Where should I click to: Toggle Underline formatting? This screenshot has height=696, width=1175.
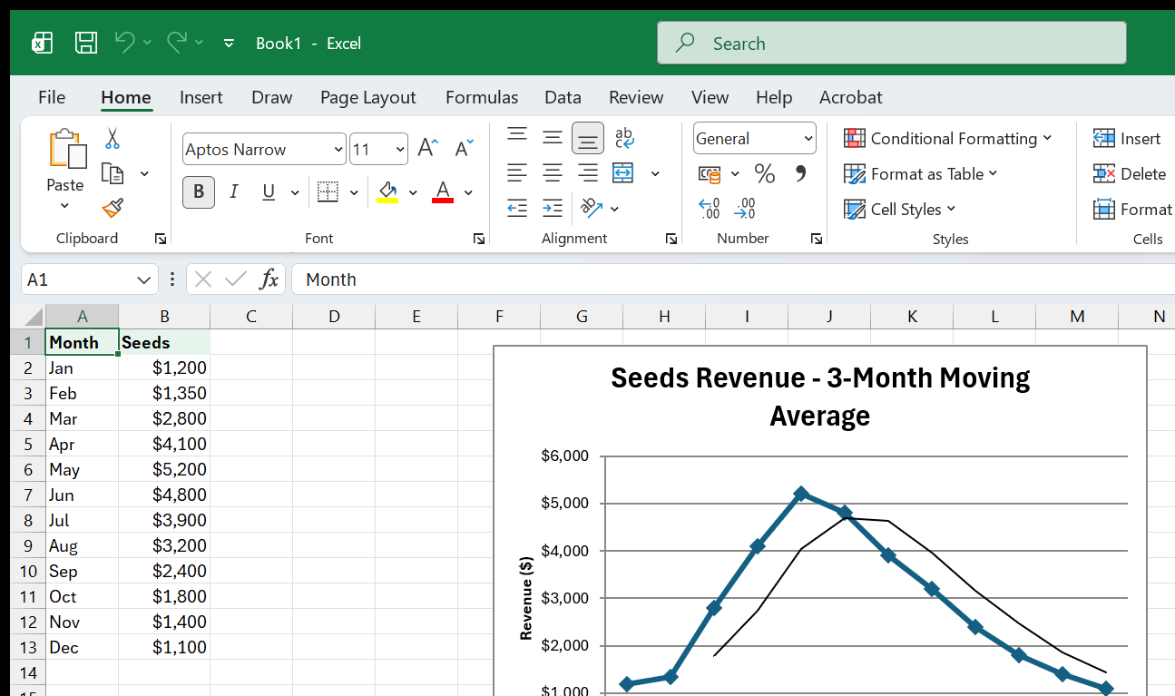(269, 191)
